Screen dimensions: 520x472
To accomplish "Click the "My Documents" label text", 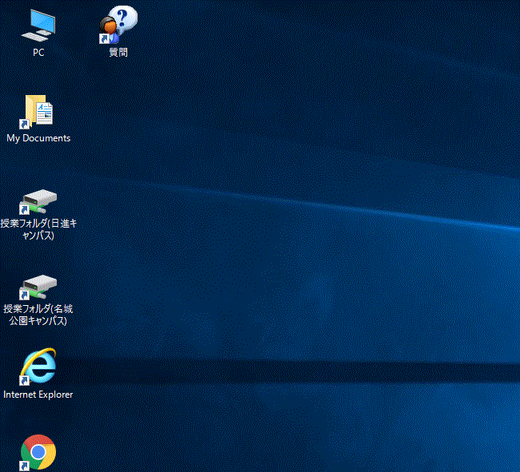I will pyautogui.click(x=38, y=138).
